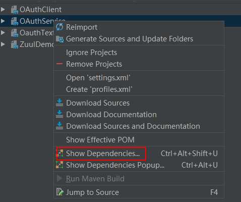The height and width of the screenshot is (202, 241).
Task: Click the Jump to Source pencil icon
Action: (60, 192)
